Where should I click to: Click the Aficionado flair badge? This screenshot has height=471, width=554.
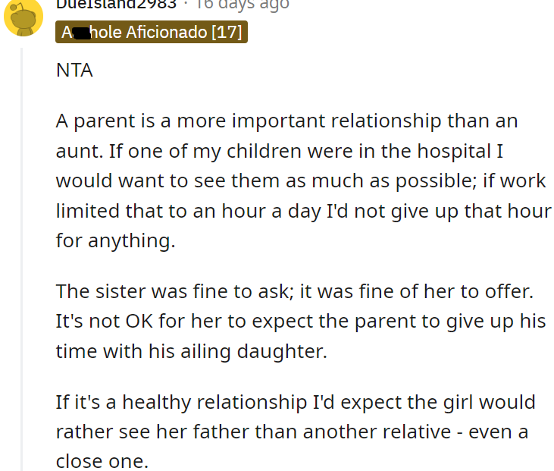click(x=152, y=33)
